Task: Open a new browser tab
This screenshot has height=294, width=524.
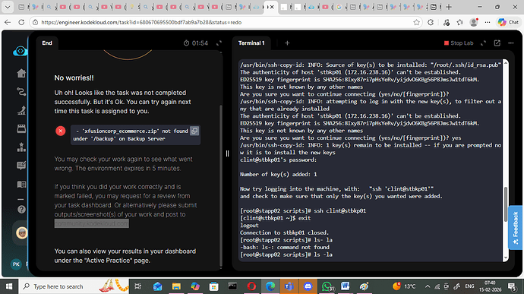Action: point(449,7)
